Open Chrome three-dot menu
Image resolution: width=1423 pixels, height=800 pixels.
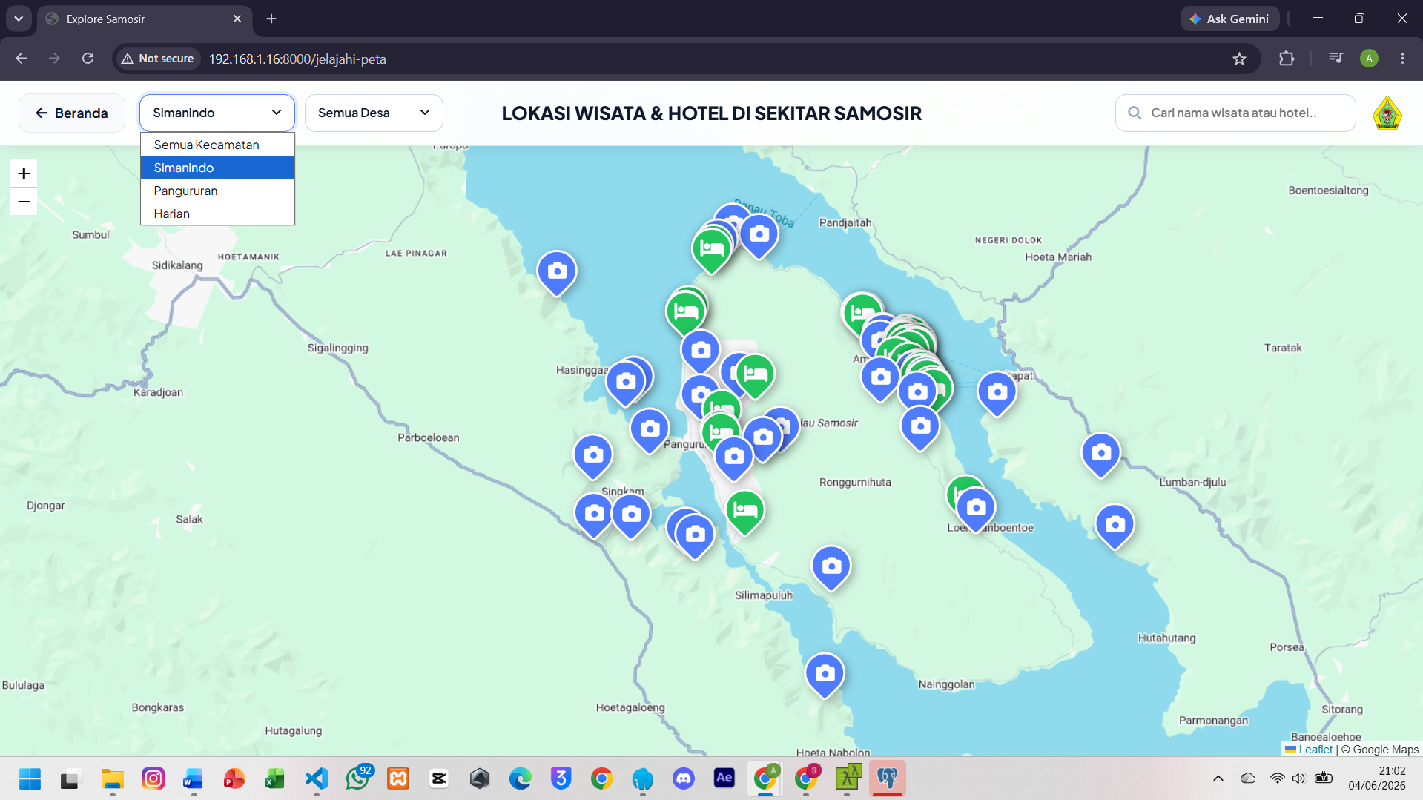coord(1402,59)
